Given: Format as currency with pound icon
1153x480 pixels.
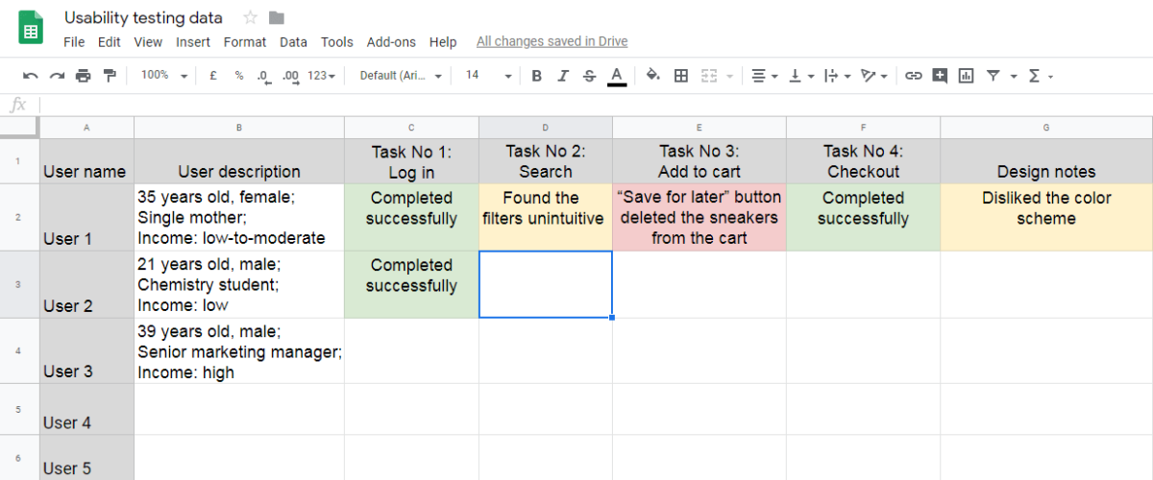Looking at the screenshot, I should (212, 75).
